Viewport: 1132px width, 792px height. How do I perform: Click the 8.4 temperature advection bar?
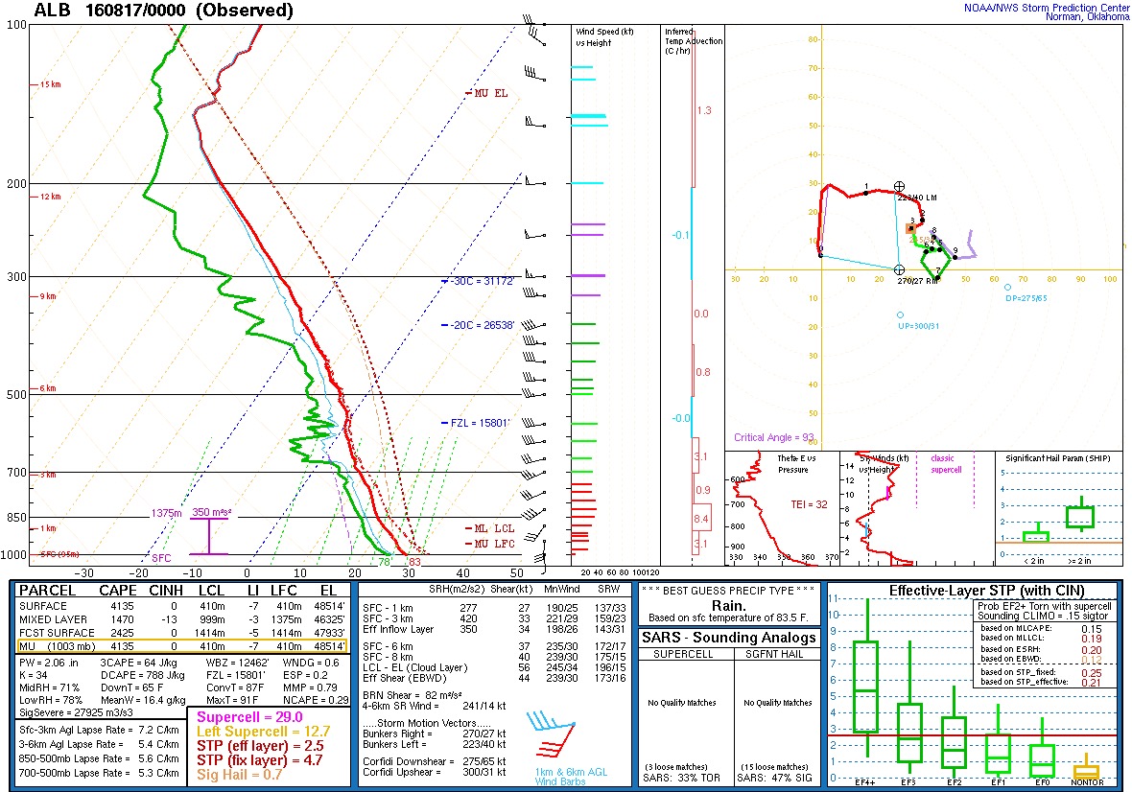click(x=701, y=519)
